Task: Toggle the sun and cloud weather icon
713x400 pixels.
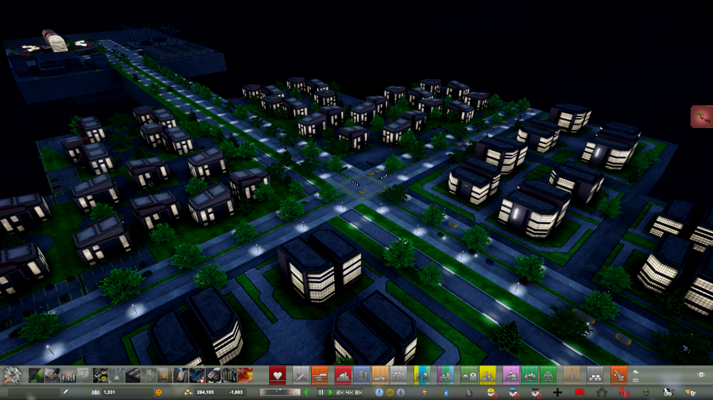Action: coord(636,372)
